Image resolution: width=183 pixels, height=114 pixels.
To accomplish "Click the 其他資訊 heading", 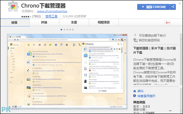I will [x=139, y=102].
